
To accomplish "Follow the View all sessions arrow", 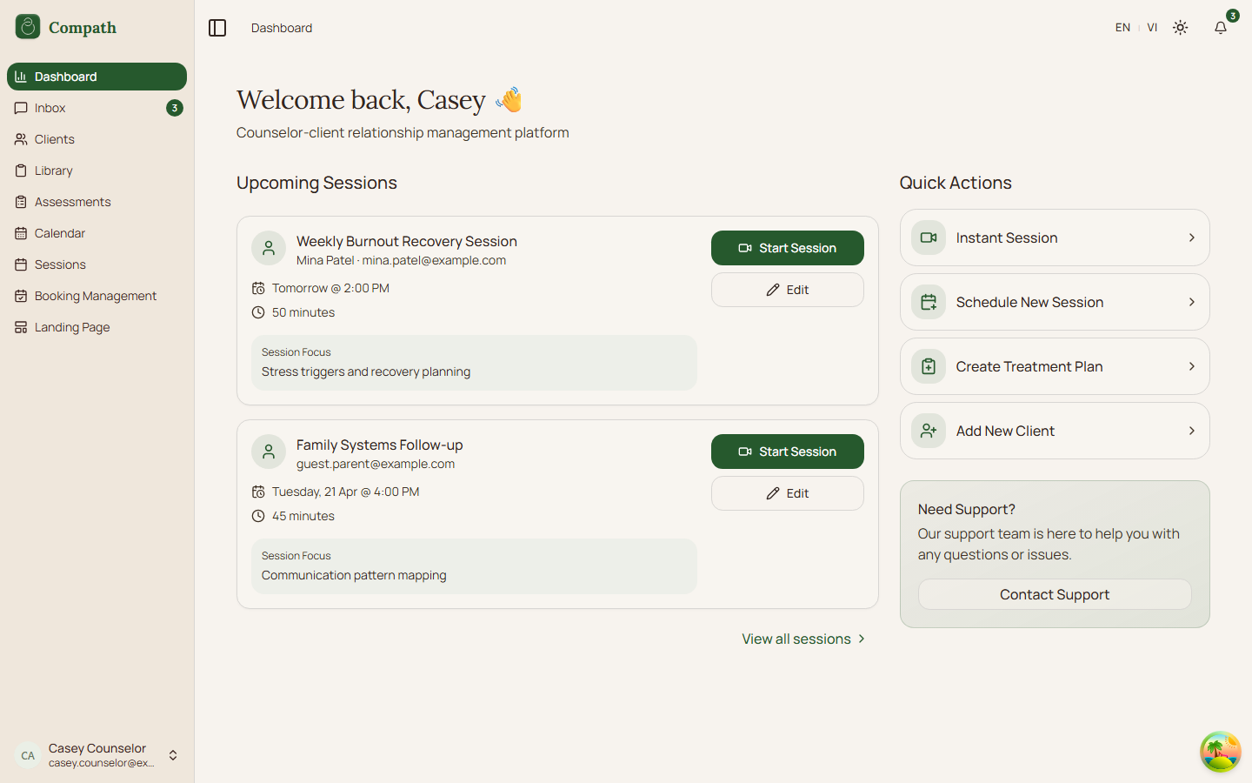I will point(862,639).
